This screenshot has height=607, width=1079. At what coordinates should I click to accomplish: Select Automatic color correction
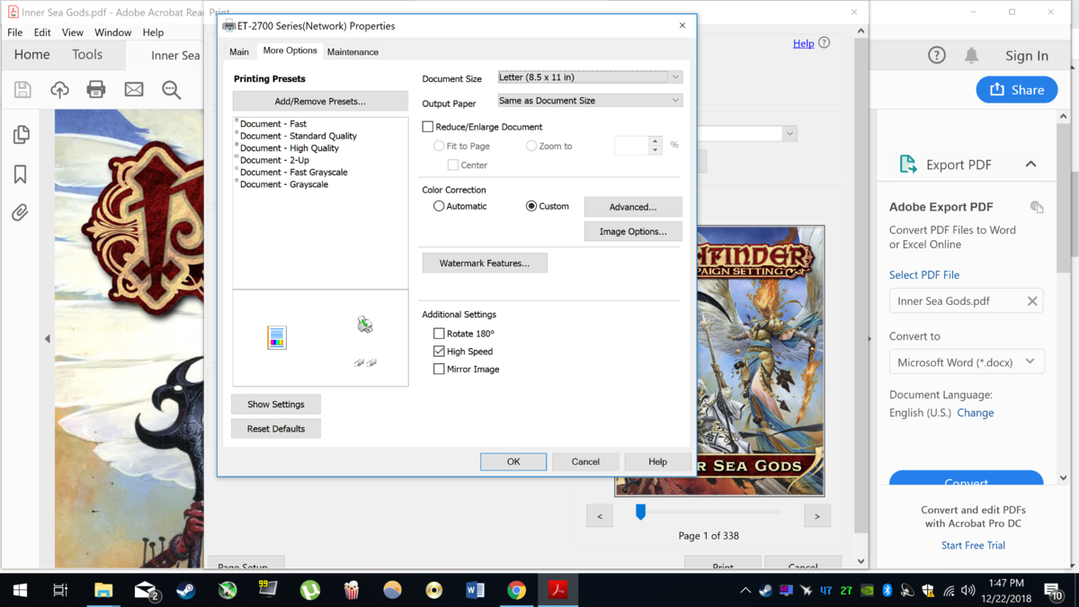[x=439, y=206]
